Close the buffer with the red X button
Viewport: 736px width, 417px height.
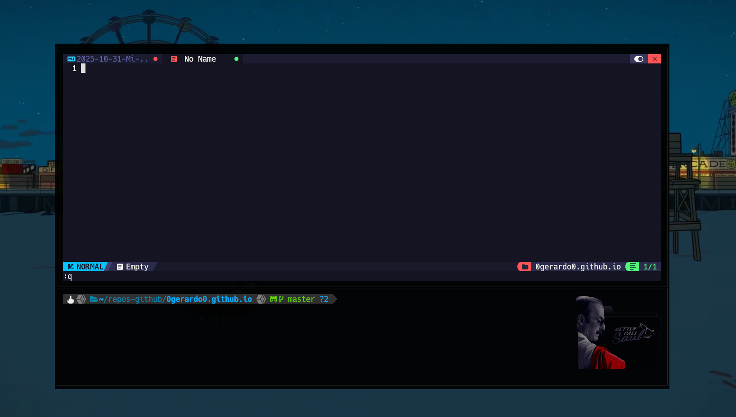tap(655, 59)
